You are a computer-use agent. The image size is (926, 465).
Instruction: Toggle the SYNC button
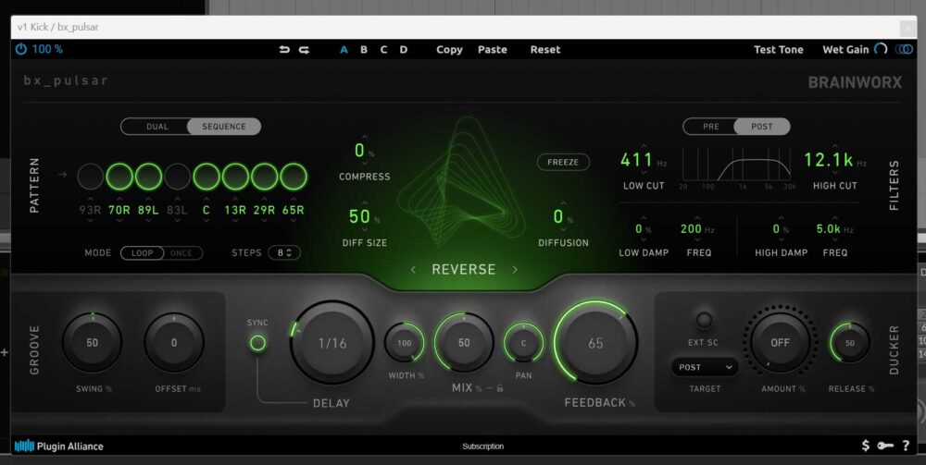pos(257,343)
